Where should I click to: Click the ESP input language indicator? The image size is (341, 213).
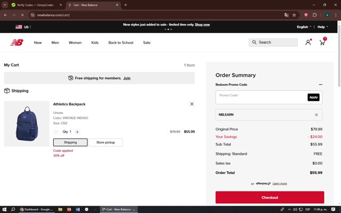click(x=307, y=209)
